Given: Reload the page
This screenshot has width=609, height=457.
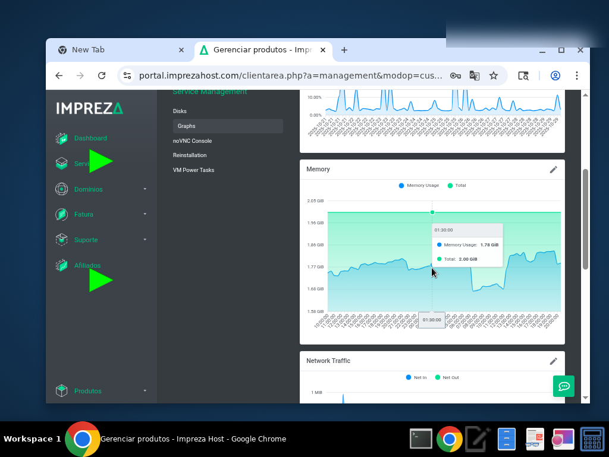Looking at the screenshot, I should coord(102,76).
